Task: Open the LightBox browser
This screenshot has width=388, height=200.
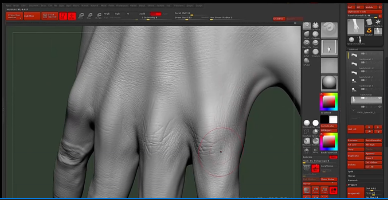Action: (x=32, y=16)
